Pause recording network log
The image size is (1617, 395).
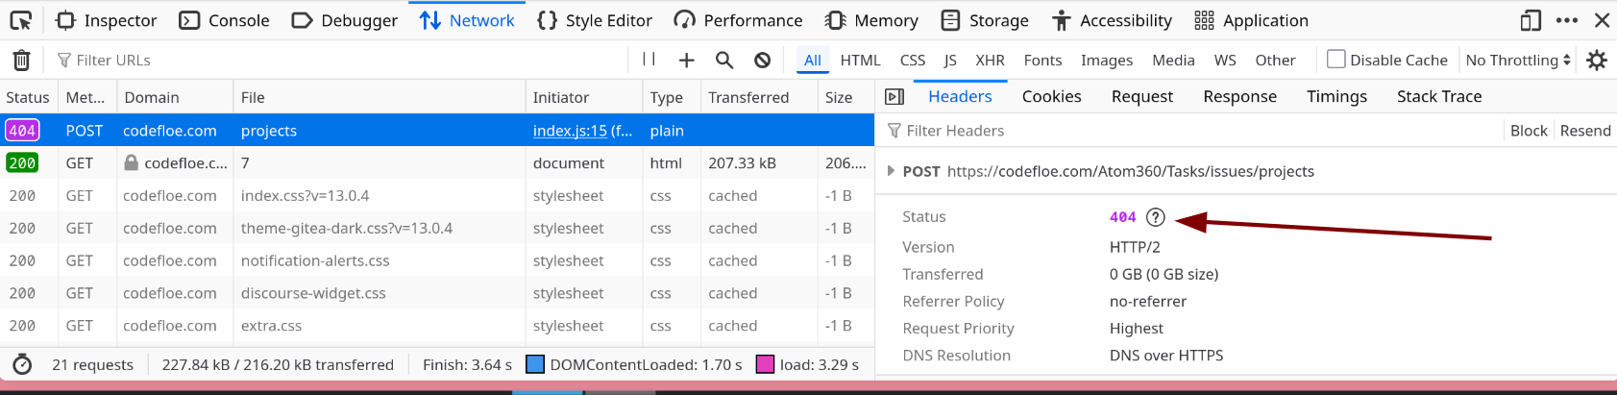pos(649,60)
